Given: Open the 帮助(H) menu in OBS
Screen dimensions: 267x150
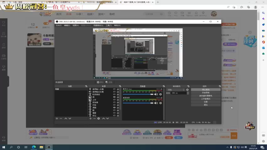Looking at the screenshot, I should click(117, 25).
